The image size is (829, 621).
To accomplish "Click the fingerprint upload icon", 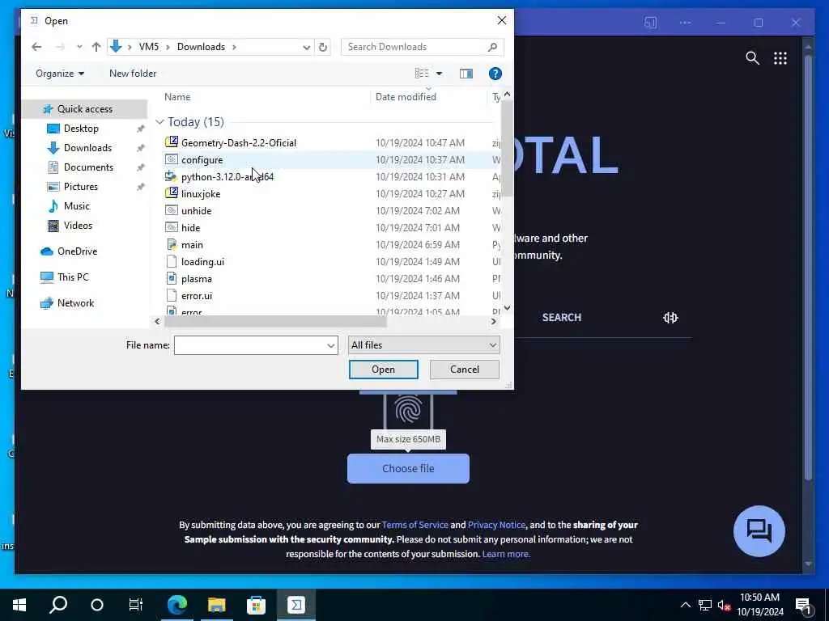I will coord(408,410).
